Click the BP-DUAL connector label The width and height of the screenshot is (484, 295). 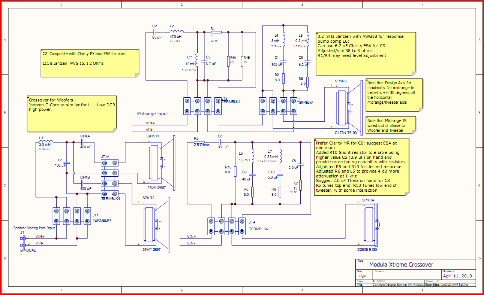(x=28, y=250)
